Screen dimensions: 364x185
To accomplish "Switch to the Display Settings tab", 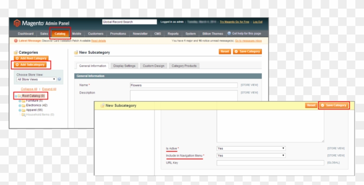I will [x=124, y=66].
